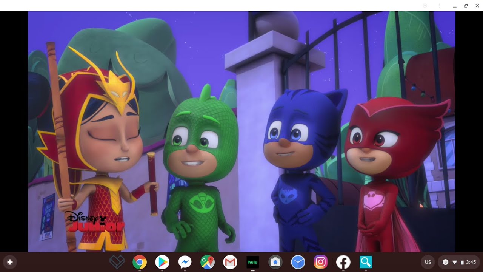Open the Clock app
The height and width of the screenshot is (272, 483).
(x=298, y=262)
